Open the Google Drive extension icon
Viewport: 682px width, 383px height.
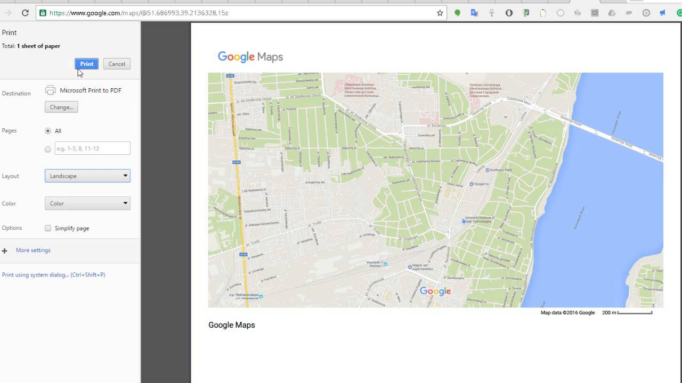[612, 13]
